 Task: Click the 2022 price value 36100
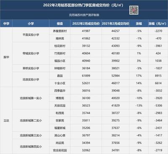(86, 98)
